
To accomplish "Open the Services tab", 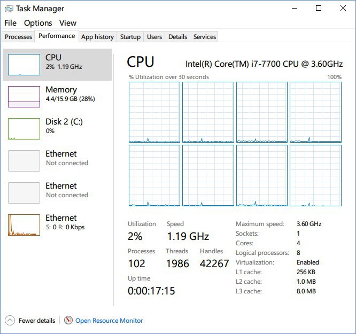I will (205, 37).
